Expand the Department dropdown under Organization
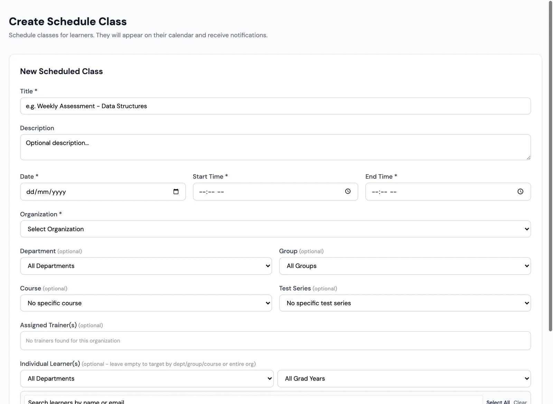The image size is (553, 404). 146,266
